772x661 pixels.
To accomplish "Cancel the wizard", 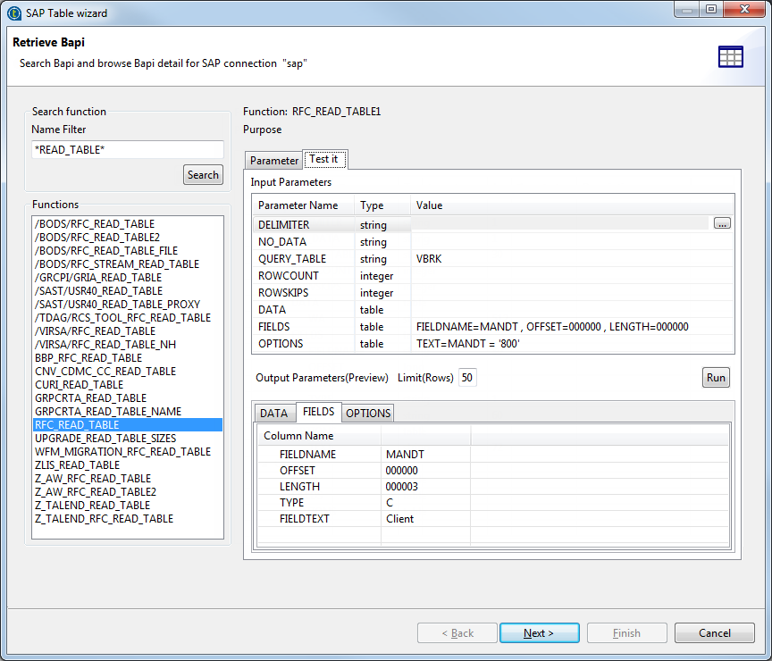I will pos(714,633).
